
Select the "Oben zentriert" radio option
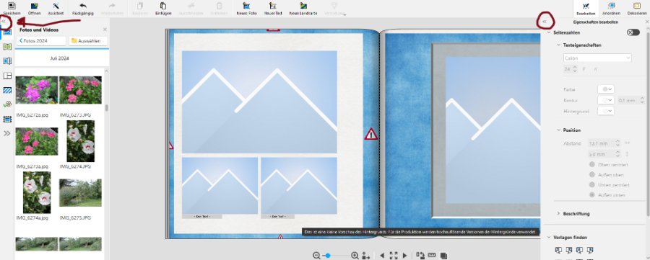pos(592,164)
